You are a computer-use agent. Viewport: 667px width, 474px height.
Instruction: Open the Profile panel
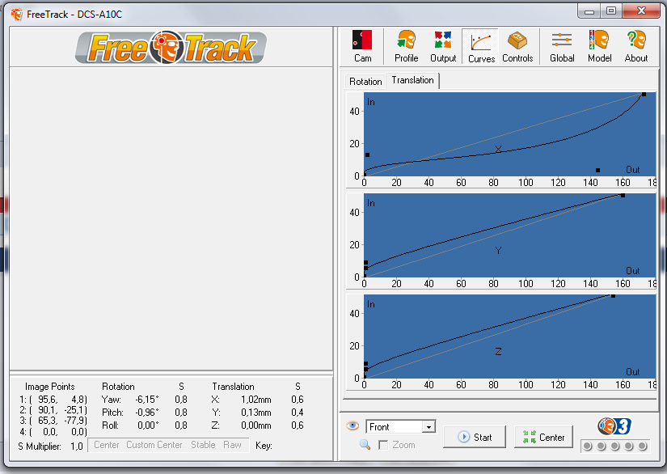[406, 46]
